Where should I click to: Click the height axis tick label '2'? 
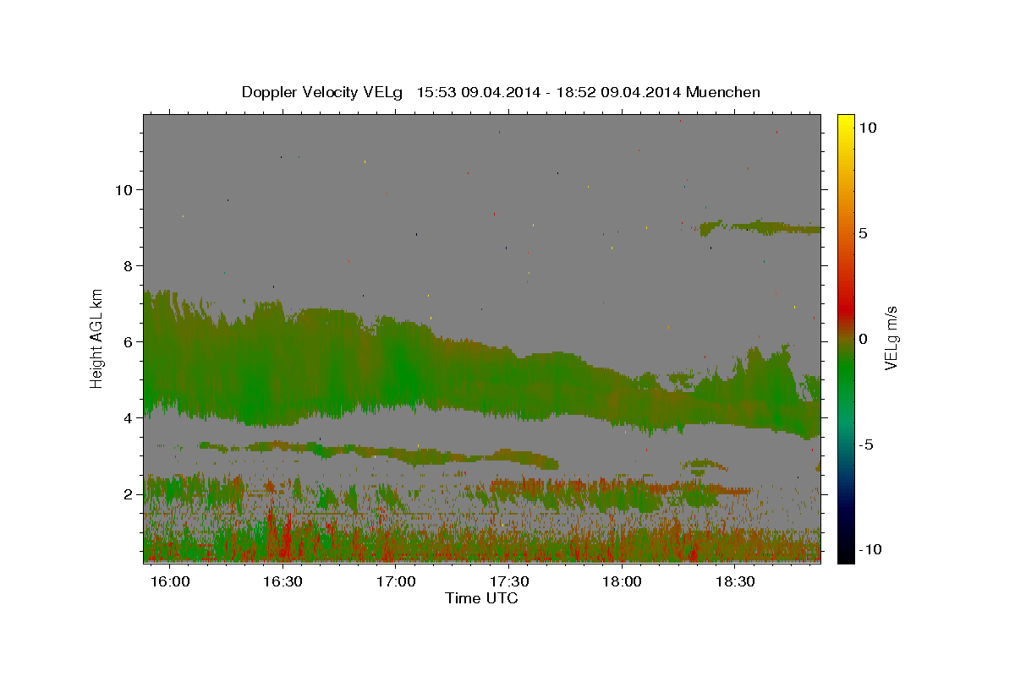pyautogui.click(x=128, y=493)
